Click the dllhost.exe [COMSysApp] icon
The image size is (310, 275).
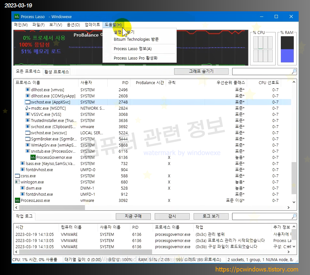pos(28,96)
